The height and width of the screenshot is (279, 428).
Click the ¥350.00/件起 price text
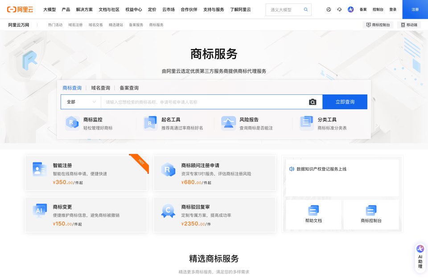[68, 182]
